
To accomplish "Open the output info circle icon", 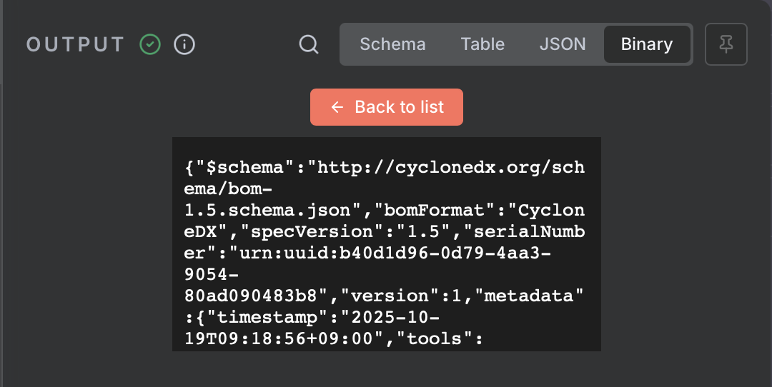I will pos(184,44).
